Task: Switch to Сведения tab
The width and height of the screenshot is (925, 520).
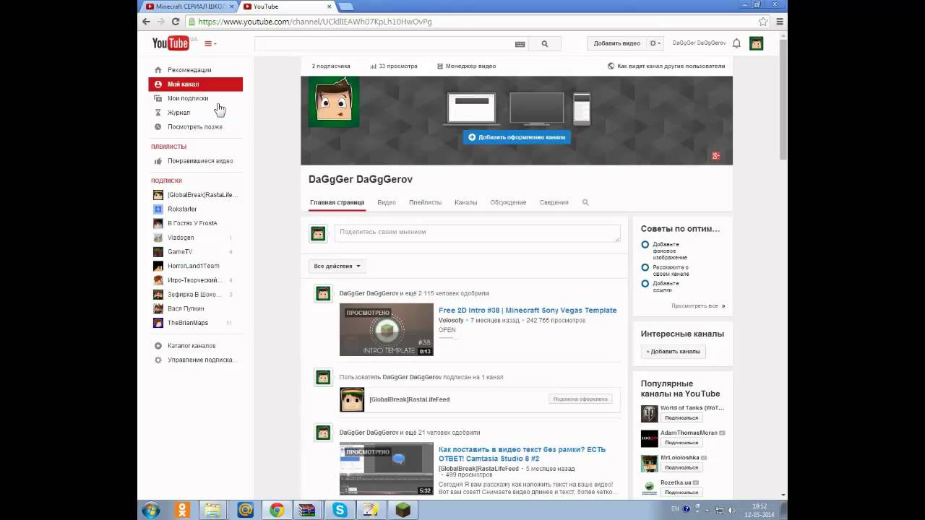Action: (x=554, y=203)
